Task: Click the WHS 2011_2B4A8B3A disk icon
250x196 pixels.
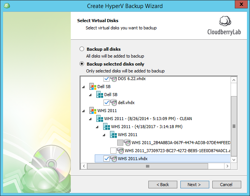Action: 127,143
